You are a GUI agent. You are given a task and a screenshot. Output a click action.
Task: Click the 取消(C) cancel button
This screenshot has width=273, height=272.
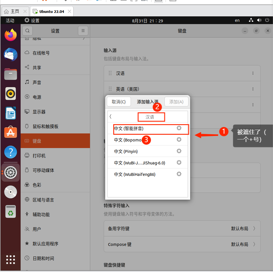pyautogui.click(x=119, y=101)
